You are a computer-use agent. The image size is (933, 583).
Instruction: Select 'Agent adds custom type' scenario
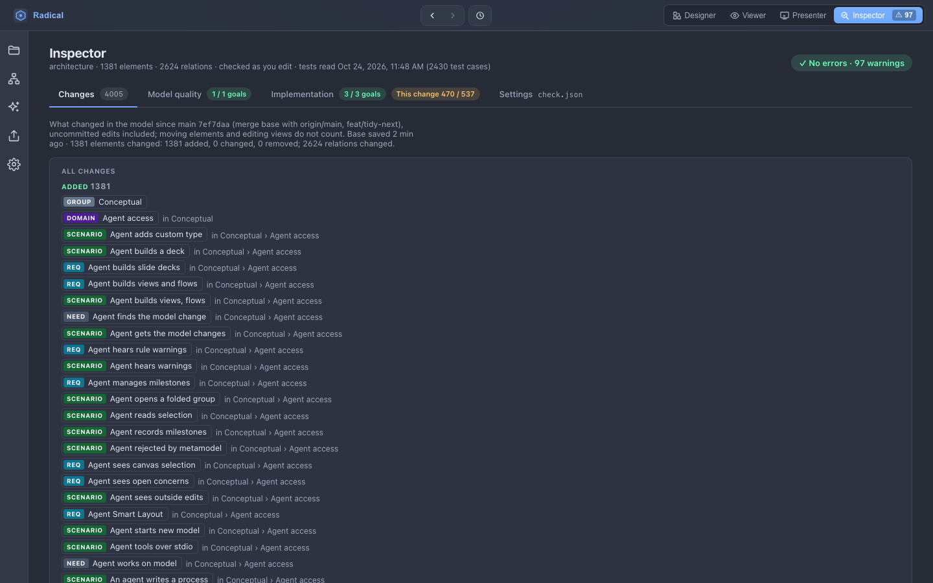click(x=135, y=234)
